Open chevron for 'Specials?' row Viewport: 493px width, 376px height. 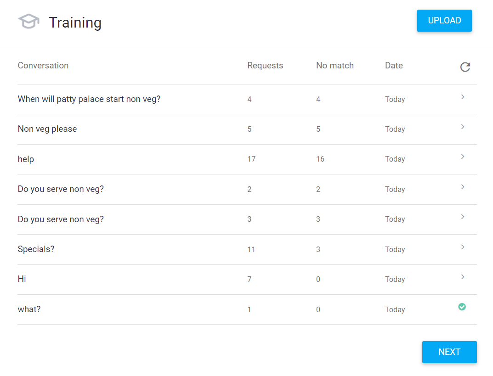463,247
